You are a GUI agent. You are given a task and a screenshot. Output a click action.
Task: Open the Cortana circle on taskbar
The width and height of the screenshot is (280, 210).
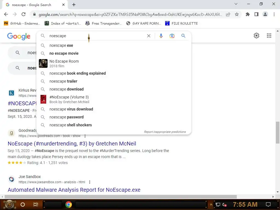23,205
